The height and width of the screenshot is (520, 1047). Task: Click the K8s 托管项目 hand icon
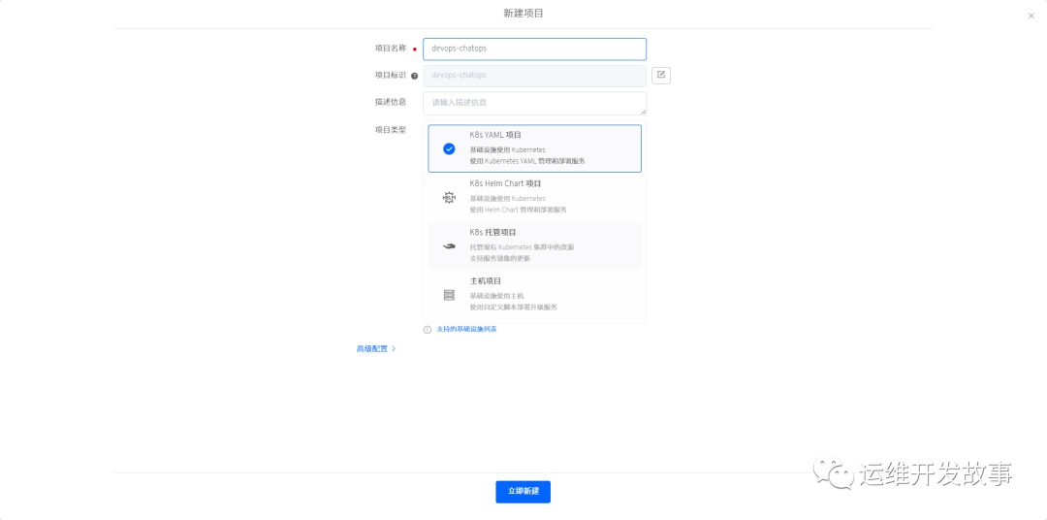pyautogui.click(x=449, y=246)
